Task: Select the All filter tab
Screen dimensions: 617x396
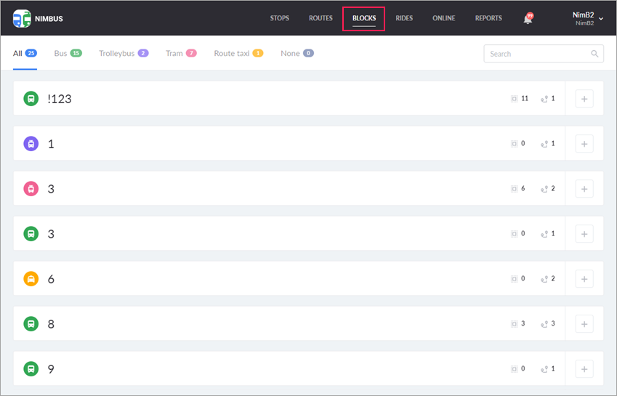Action: pyautogui.click(x=25, y=54)
